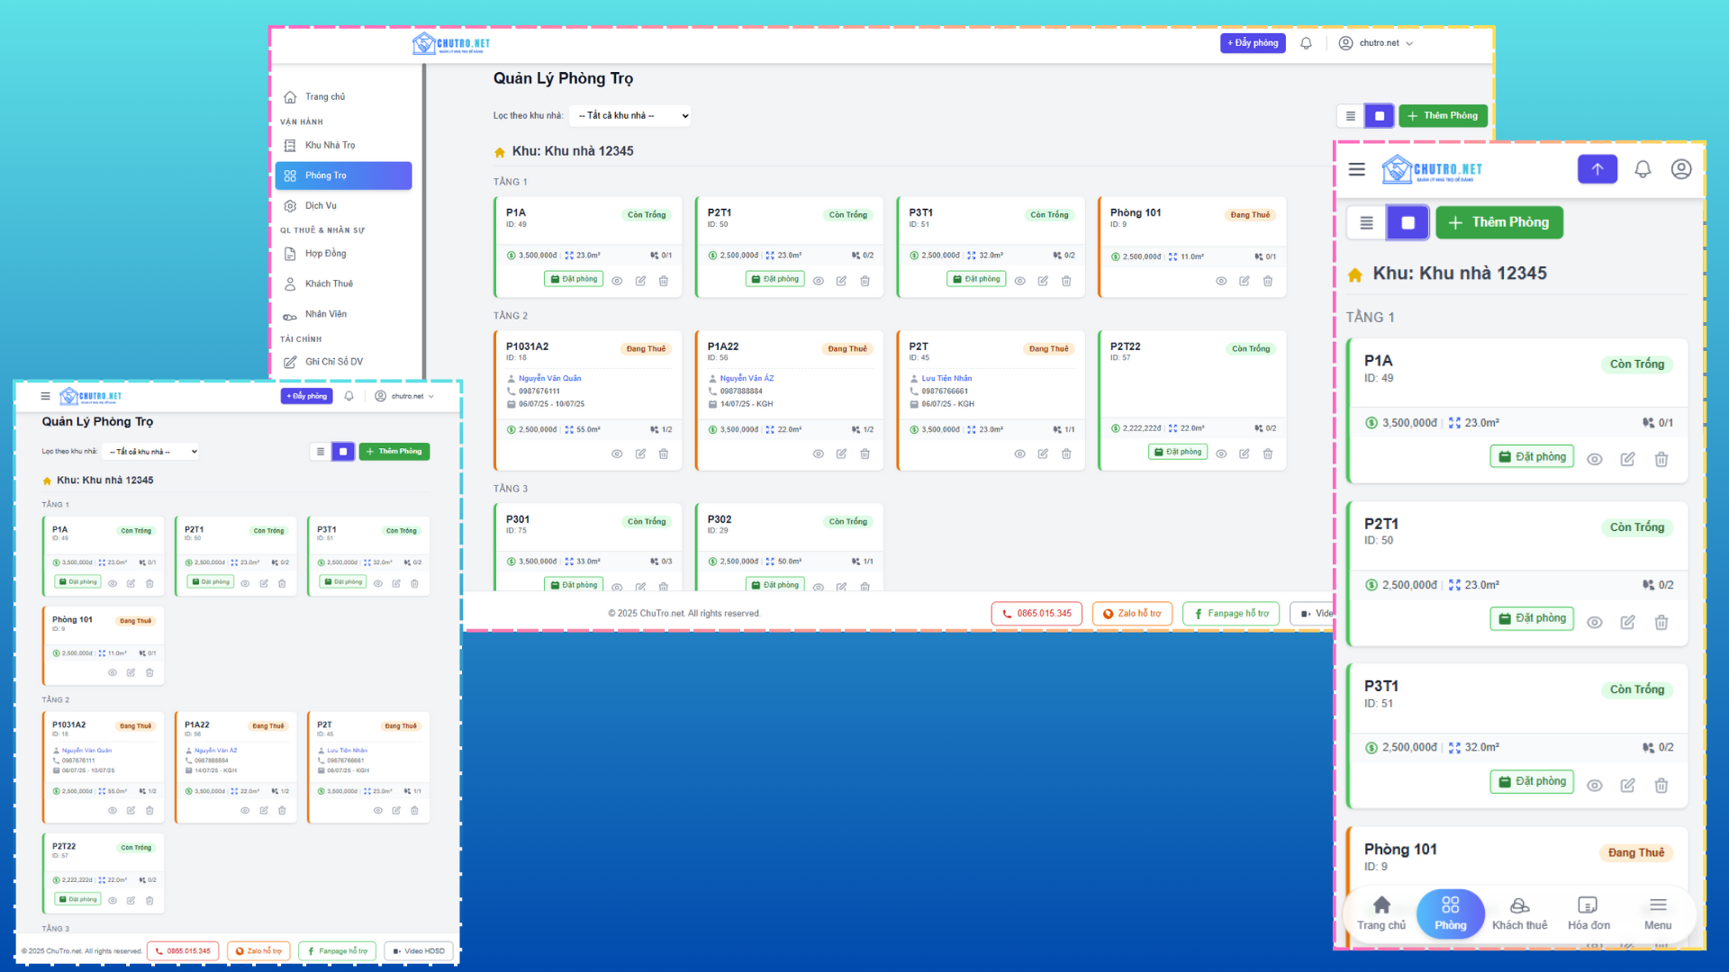The image size is (1729, 972).
Task: Edit room P1A in mobile window
Action: 1627,459
